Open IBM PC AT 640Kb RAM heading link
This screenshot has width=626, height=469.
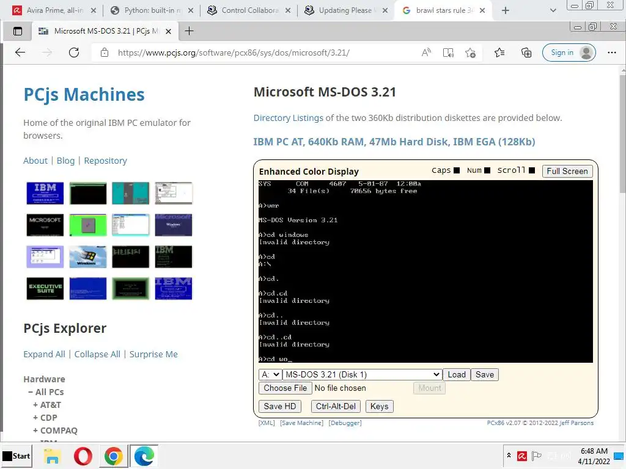[x=394, y=142]
